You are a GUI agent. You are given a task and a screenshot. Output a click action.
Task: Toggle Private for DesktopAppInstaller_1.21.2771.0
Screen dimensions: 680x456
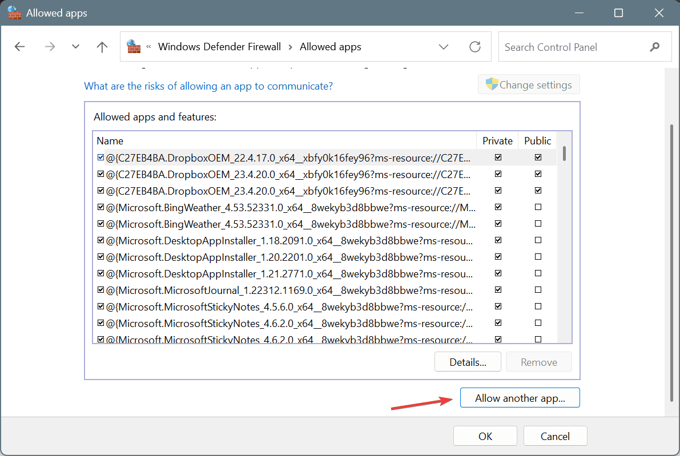tap(498, 273)
